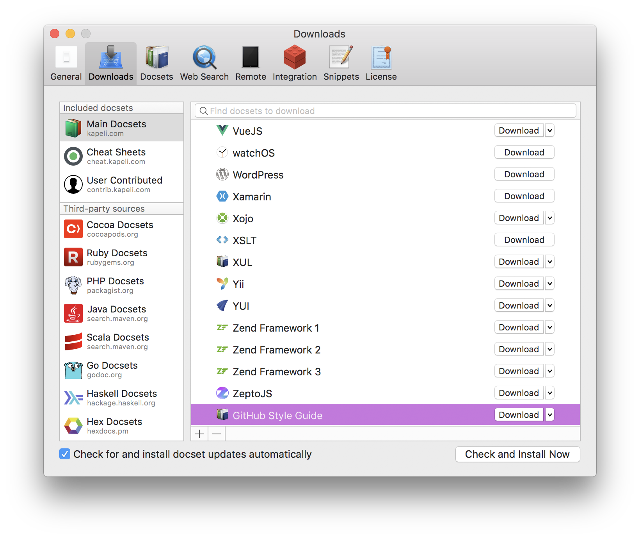Select the Hex Docsets icon
This screenshot has height=539, width=640.
[x=73, y=426]
